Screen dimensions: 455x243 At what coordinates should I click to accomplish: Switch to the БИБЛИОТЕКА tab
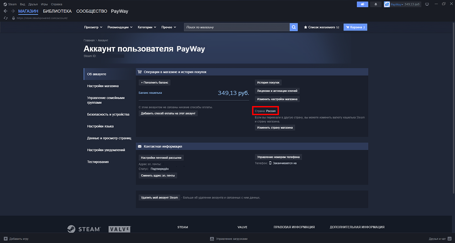57,11
